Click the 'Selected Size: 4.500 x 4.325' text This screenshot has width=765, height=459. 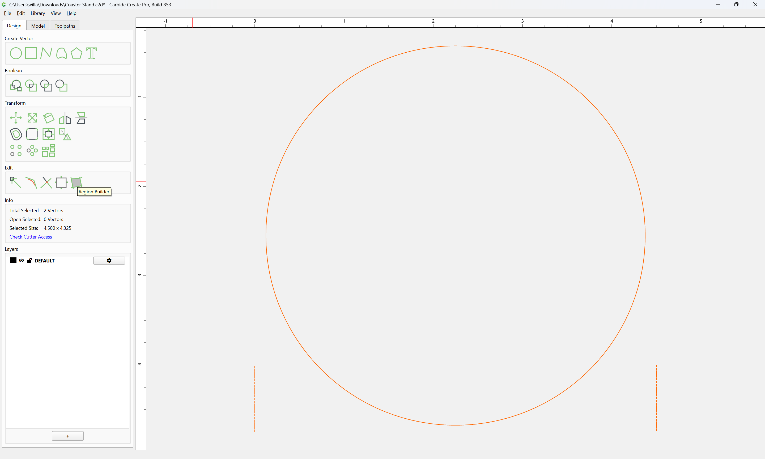click(40, 228)
